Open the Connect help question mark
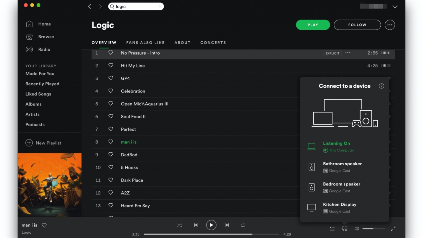 pos(381,86)
